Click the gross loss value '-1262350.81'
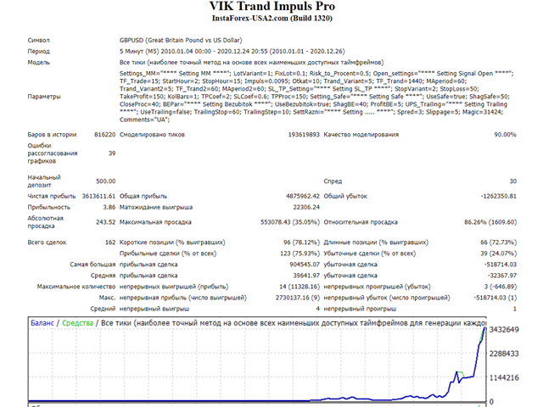Screen dimensions: 543x407 (x=499, y=196)
